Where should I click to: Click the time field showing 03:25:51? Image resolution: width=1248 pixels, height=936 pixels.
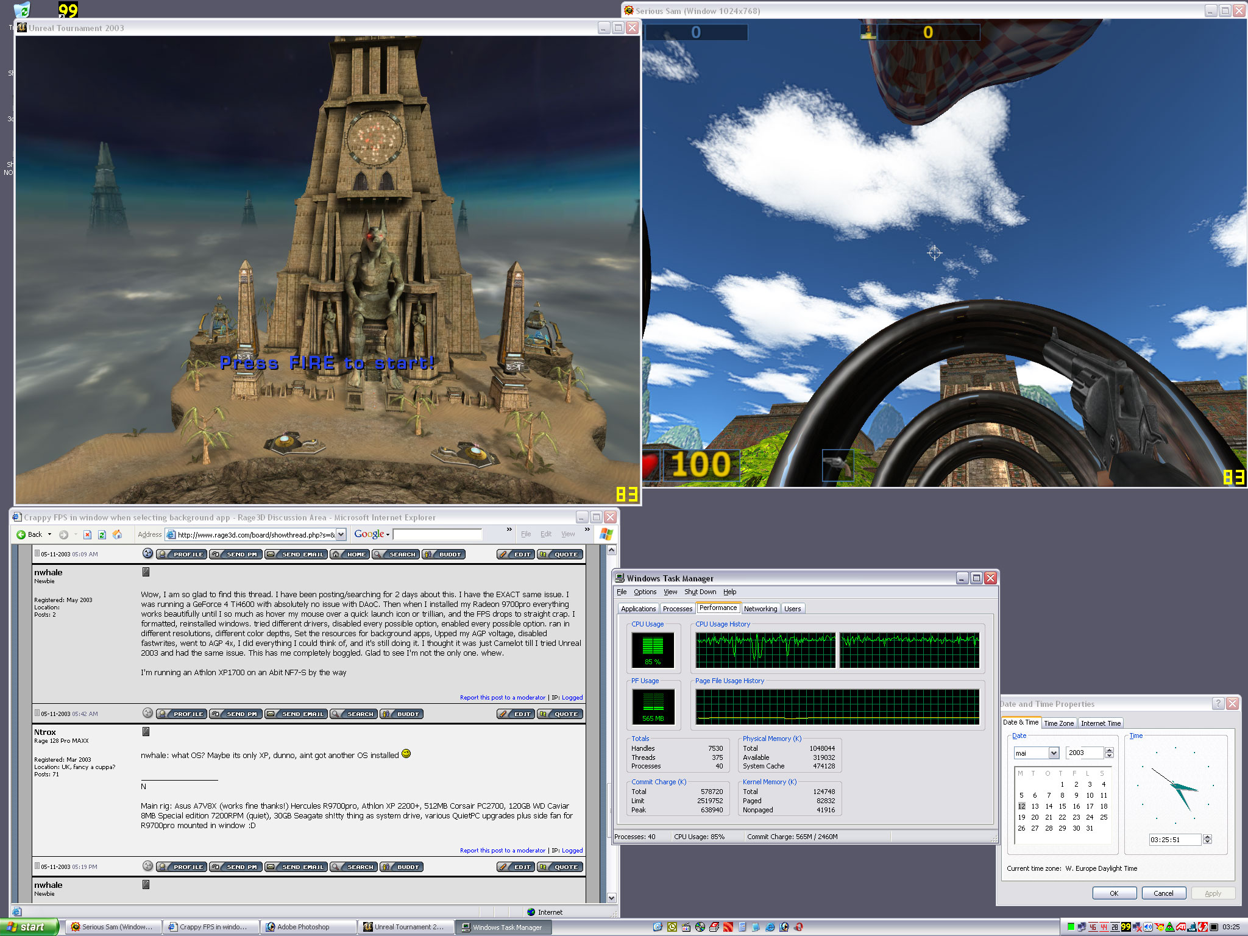(x=1174, y=840)
